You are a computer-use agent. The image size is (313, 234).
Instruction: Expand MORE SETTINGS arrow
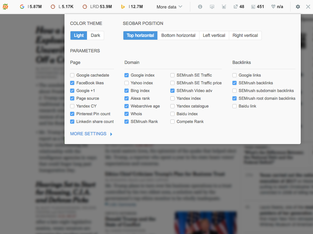coord(111,134)
